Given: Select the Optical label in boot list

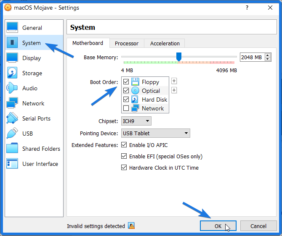Looking at the screenshot, I should (x=151, y=91).
